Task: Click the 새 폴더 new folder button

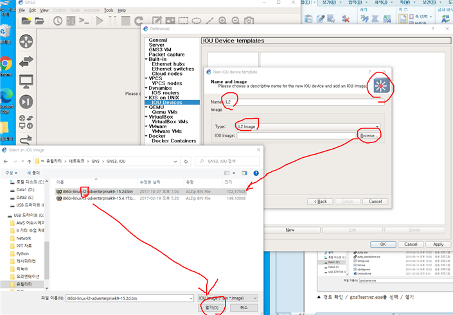Action: click(33, 173)
